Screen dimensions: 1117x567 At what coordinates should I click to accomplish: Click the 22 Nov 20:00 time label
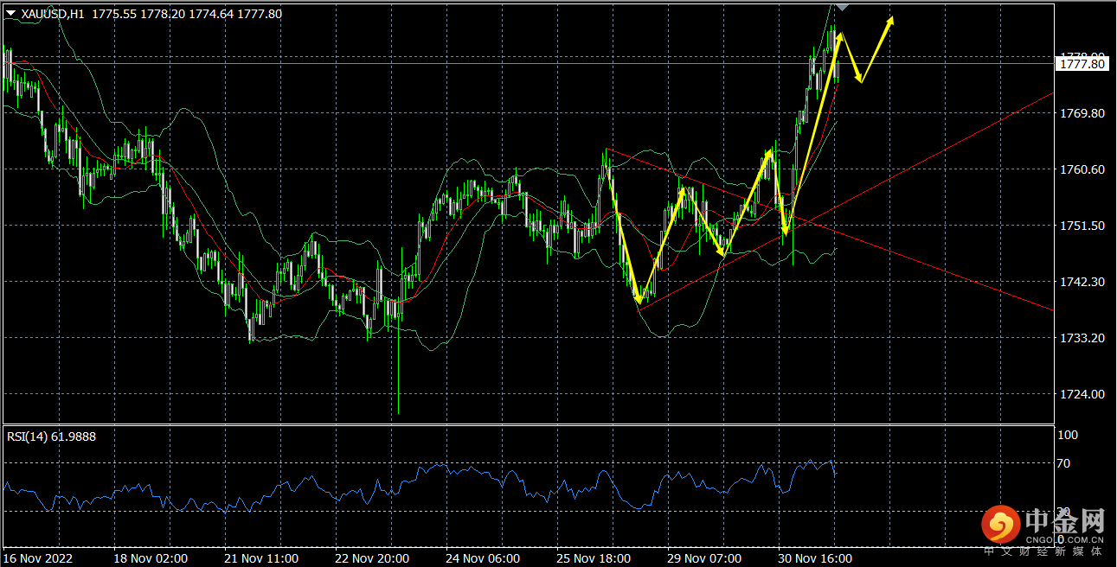click(x=371, y=558)
